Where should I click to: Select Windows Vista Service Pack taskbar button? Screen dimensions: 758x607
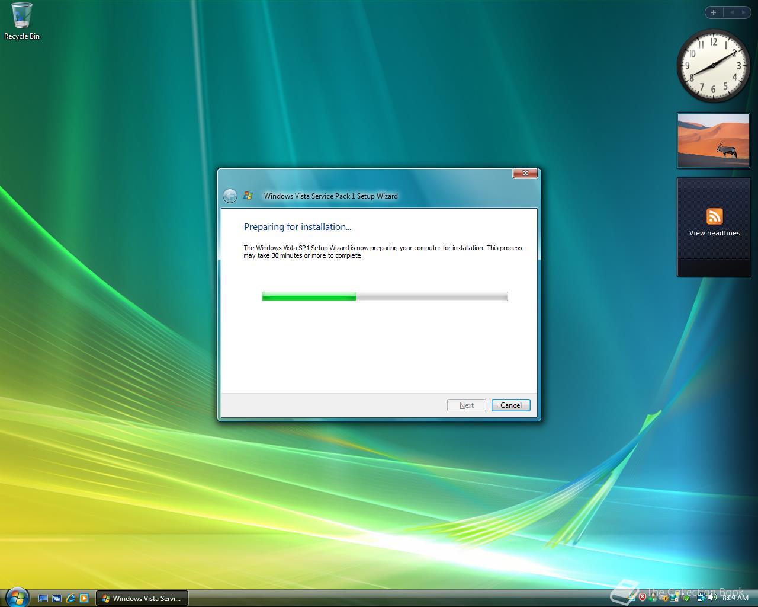142,598
